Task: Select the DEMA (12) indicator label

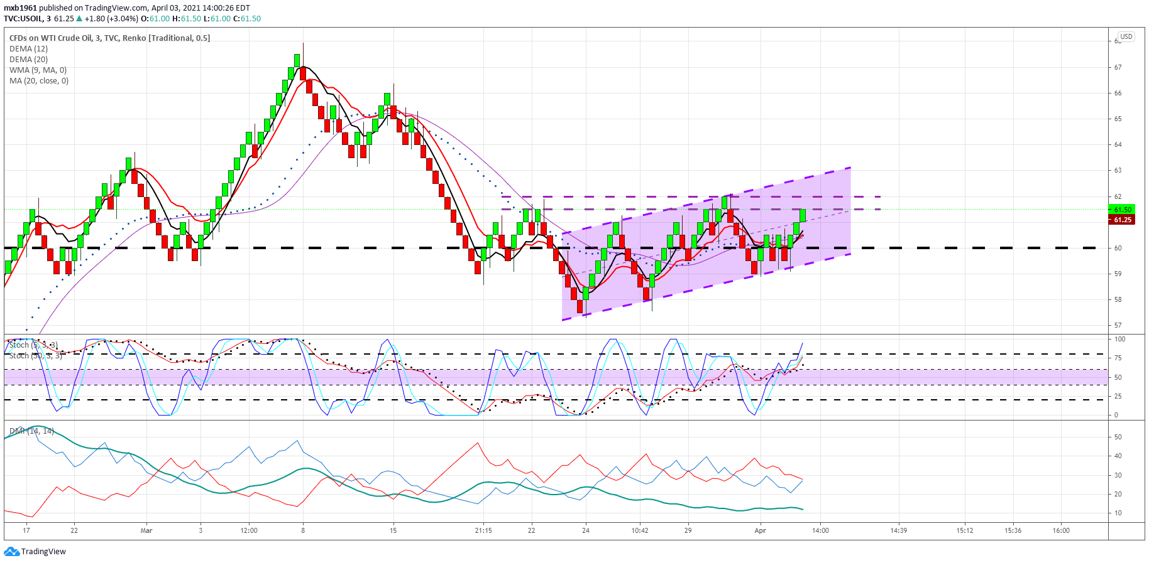Action: [x=28, y=49]
